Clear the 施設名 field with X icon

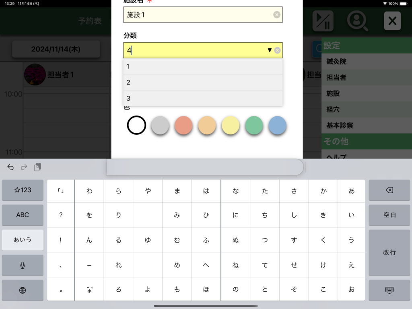(277, 15)
